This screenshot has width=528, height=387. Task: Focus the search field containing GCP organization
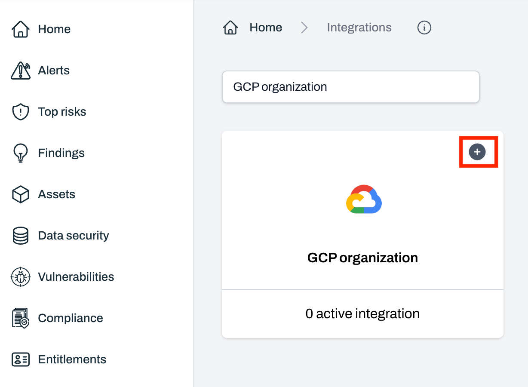(x=350, y=87)
